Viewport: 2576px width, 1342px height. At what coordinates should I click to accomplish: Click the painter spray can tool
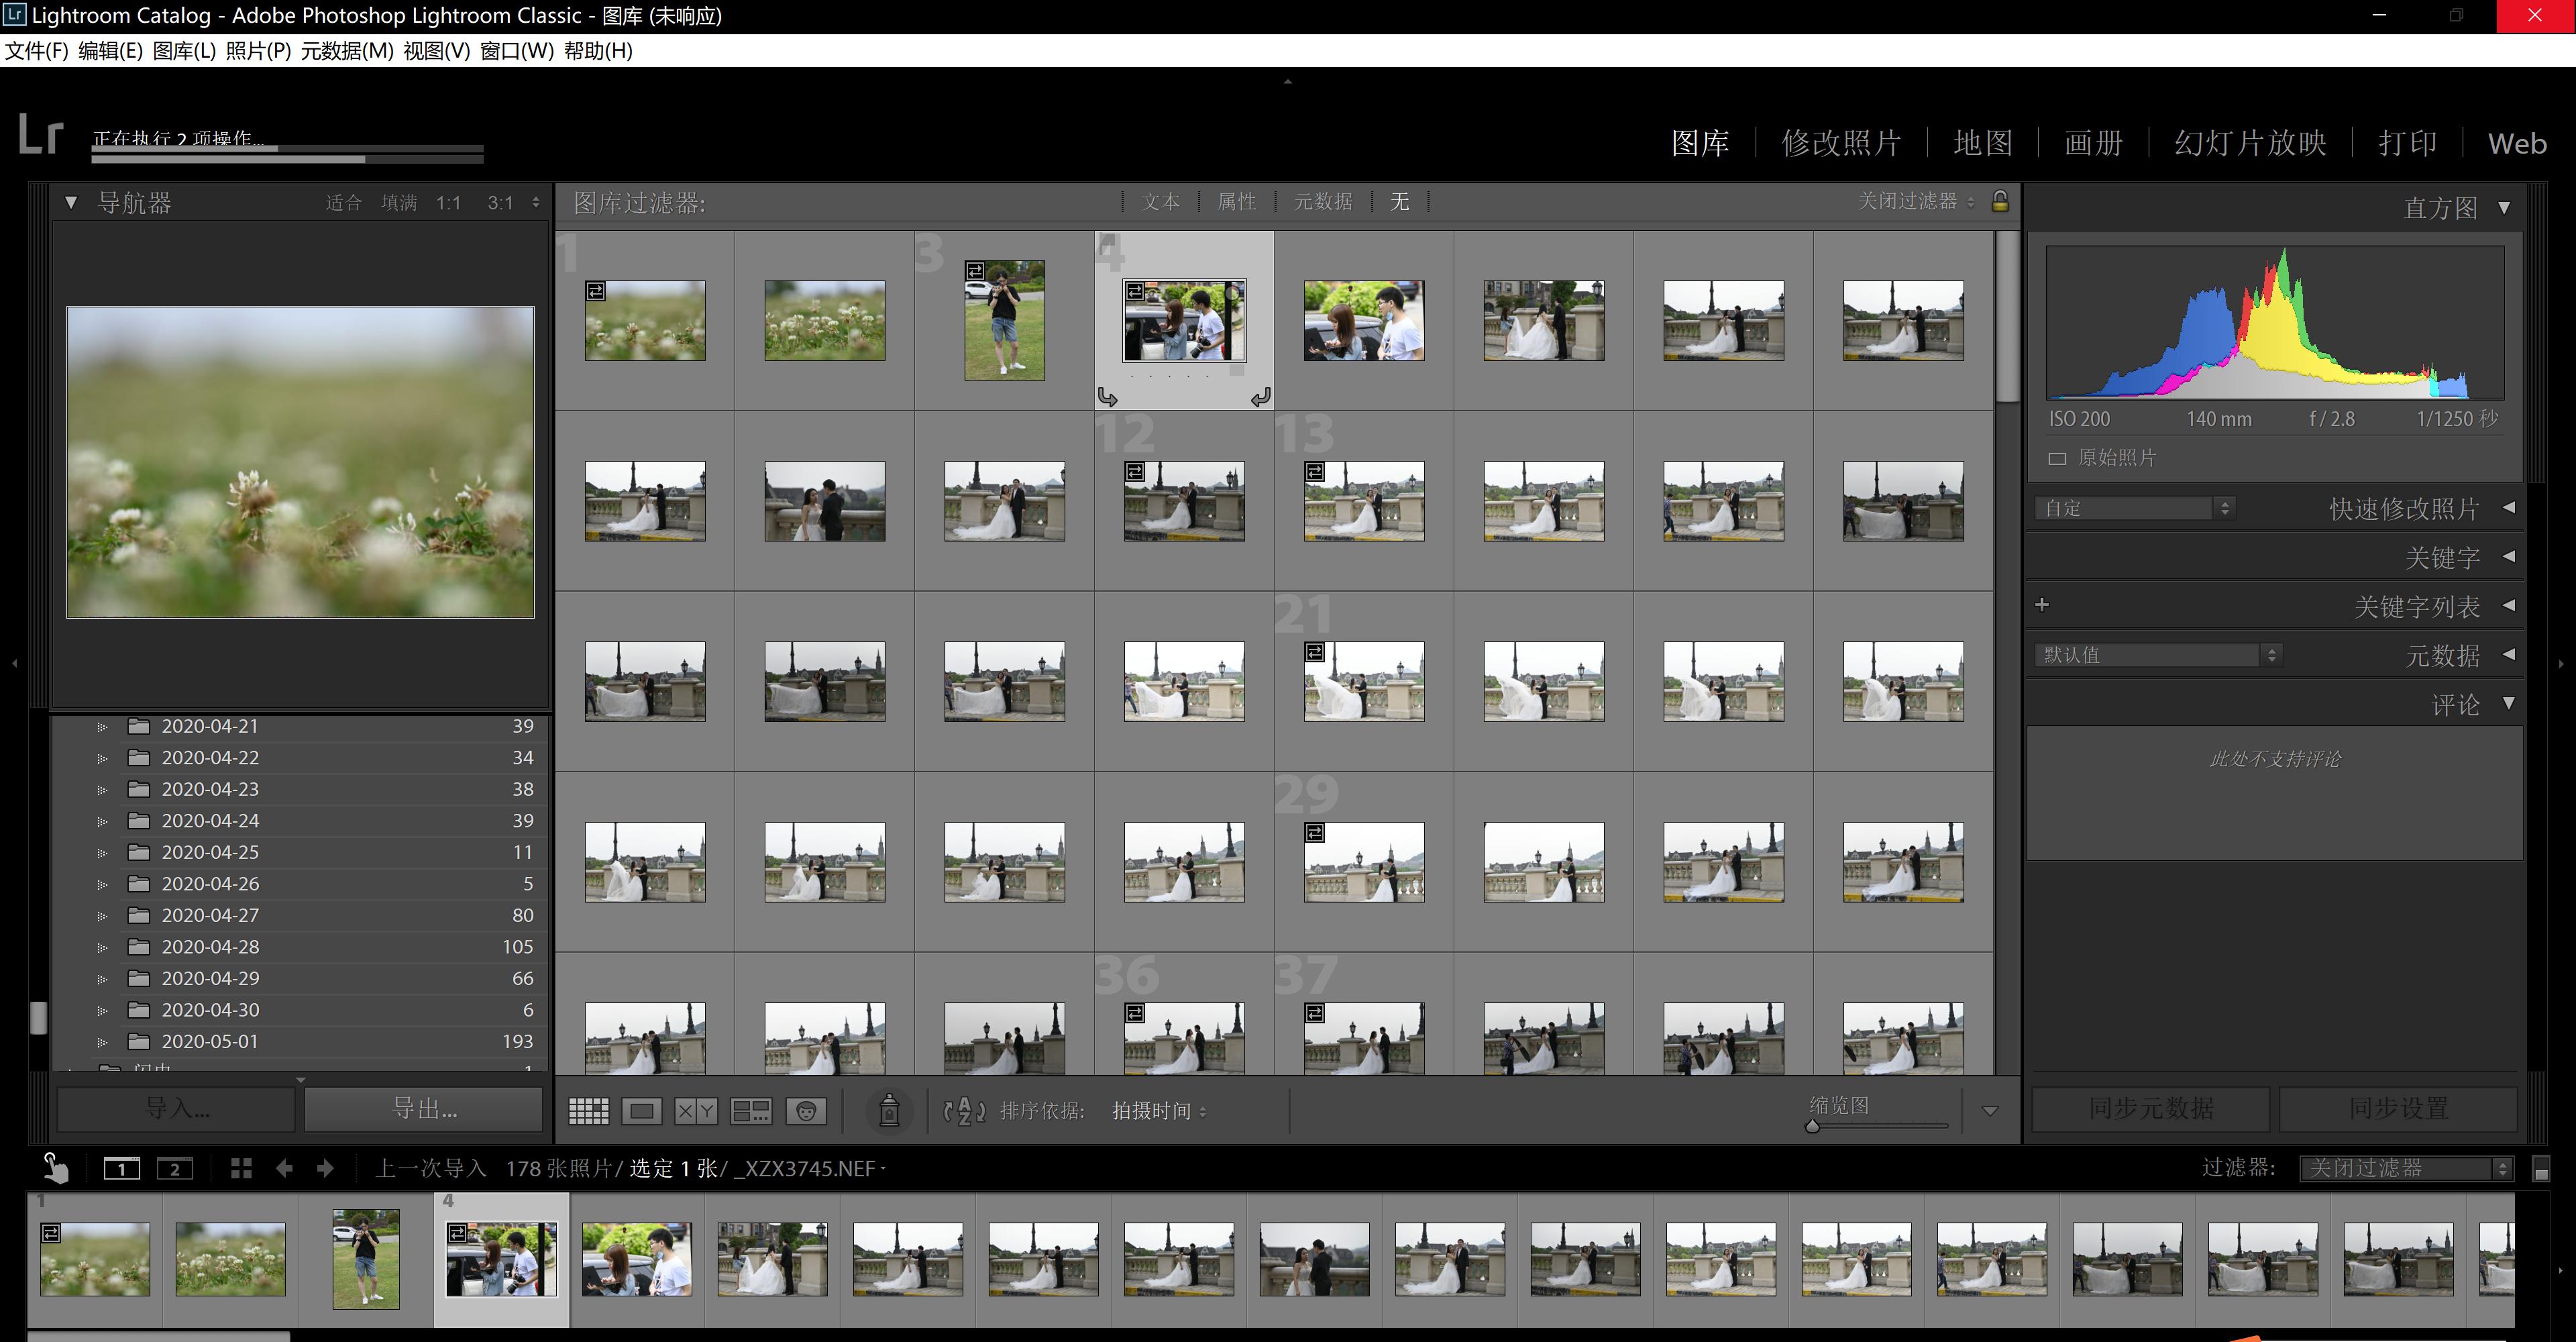coord(889,1111)
